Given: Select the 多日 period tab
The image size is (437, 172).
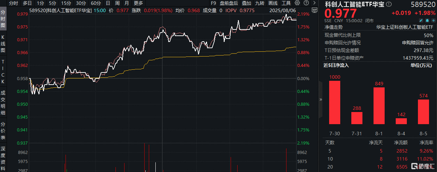Looking at the screenshot, I should 27,3.
